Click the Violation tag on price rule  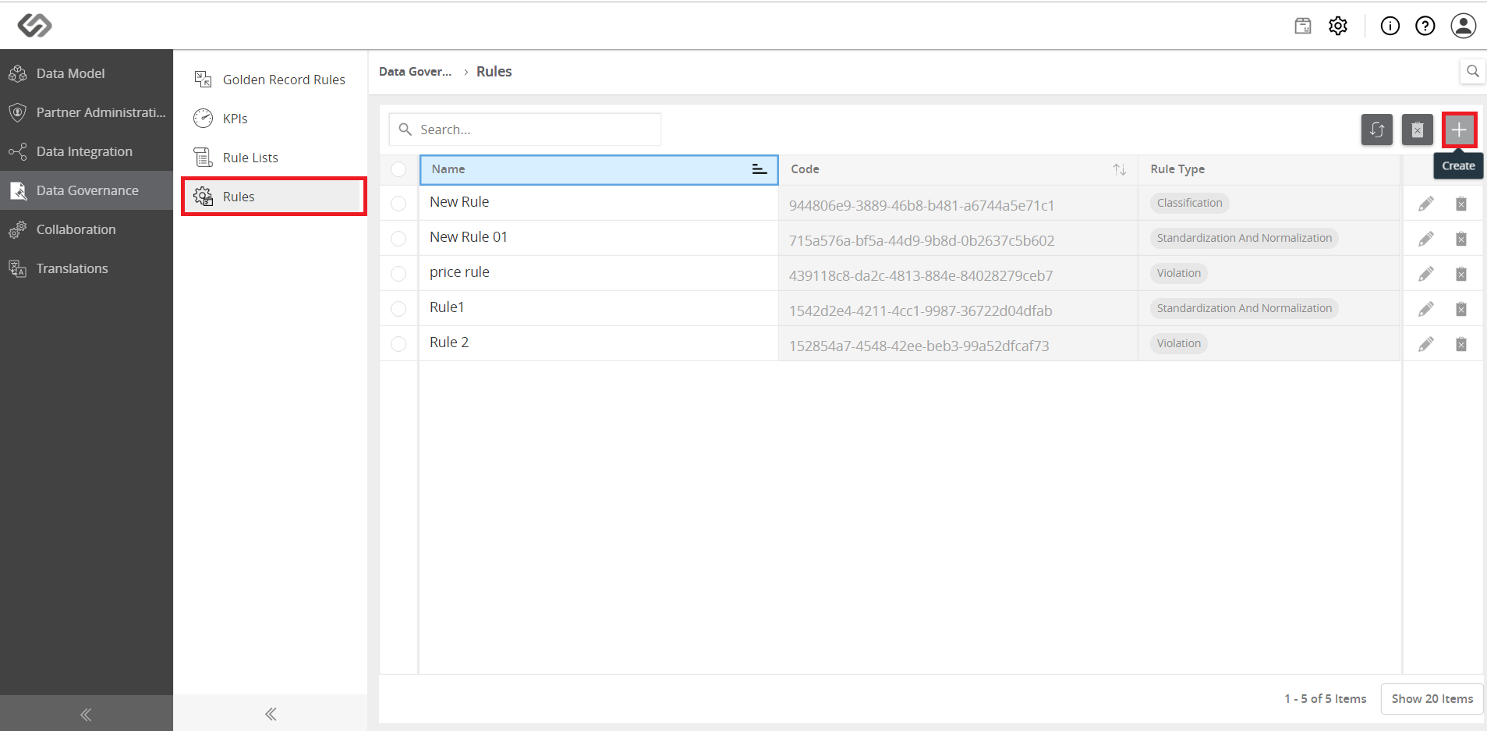pos(1178,273)
